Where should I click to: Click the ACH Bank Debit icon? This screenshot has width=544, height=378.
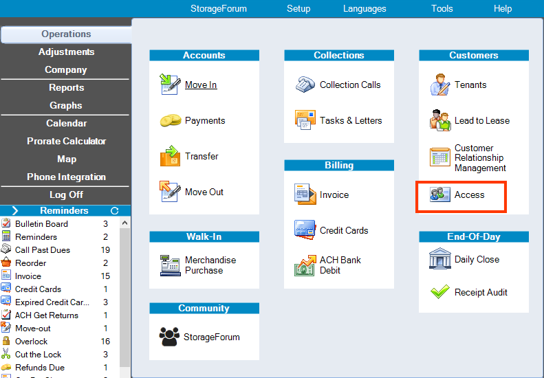(x=305, y=265)
